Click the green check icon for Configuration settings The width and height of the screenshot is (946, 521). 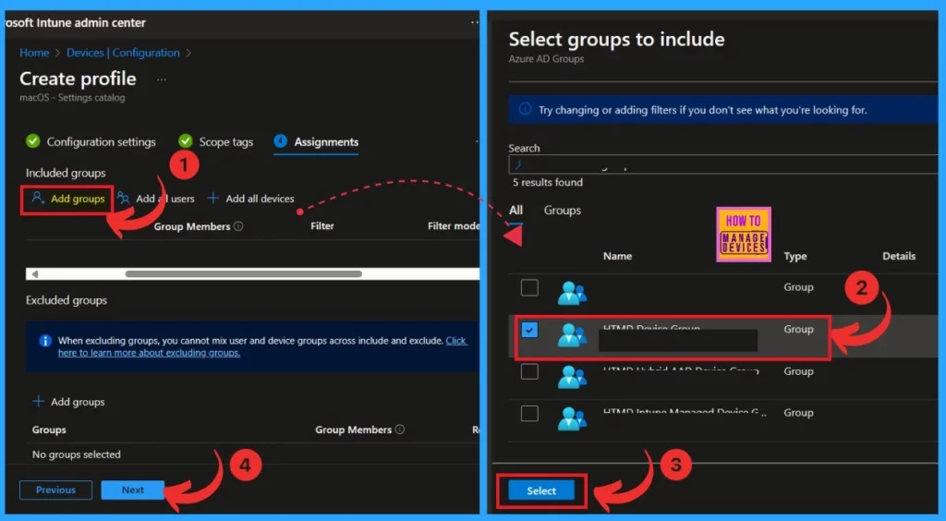(x=33, y=141)
